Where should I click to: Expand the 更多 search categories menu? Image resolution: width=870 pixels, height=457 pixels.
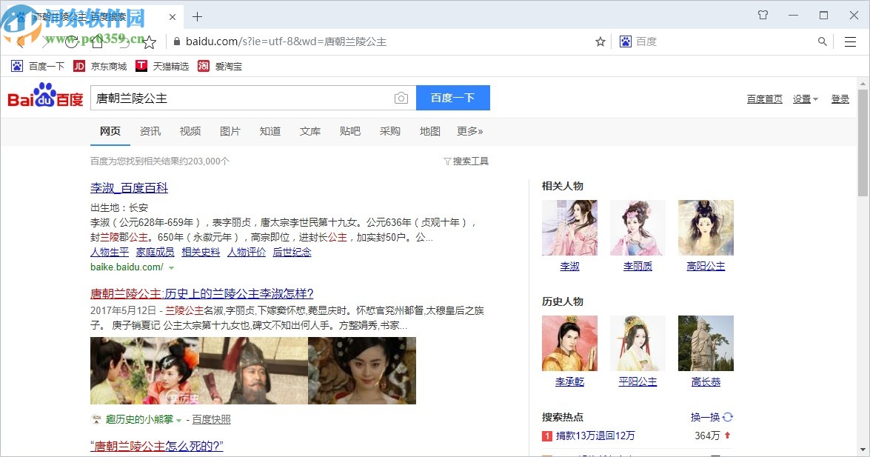[x=470, y=131]
